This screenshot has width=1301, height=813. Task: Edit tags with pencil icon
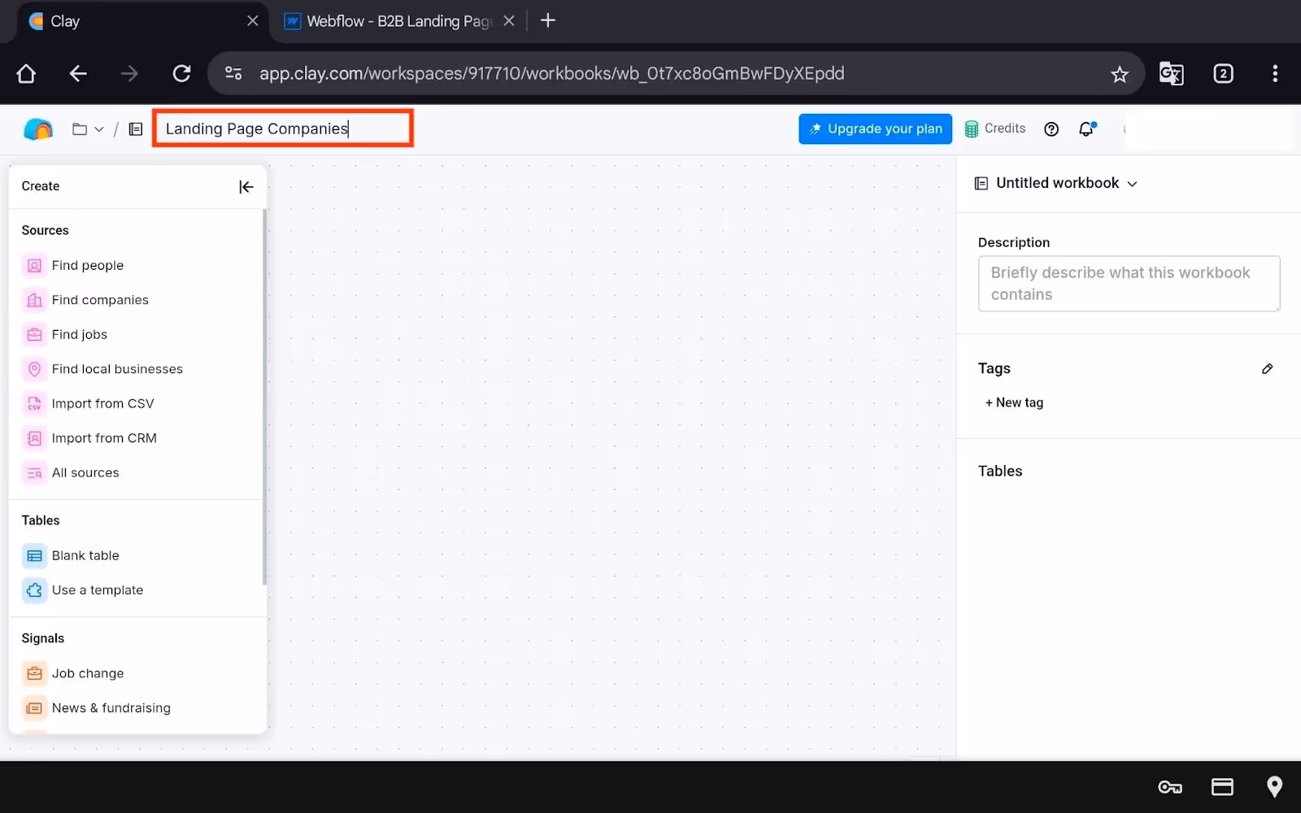point(1267,369)
